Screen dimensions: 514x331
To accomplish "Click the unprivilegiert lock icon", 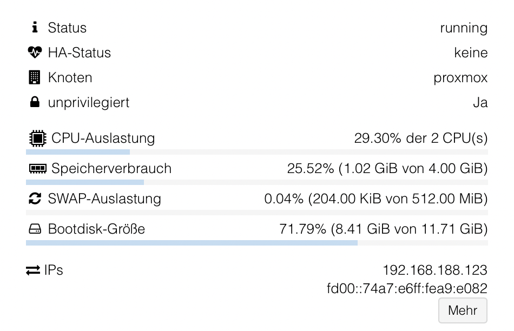I will 35,103.
